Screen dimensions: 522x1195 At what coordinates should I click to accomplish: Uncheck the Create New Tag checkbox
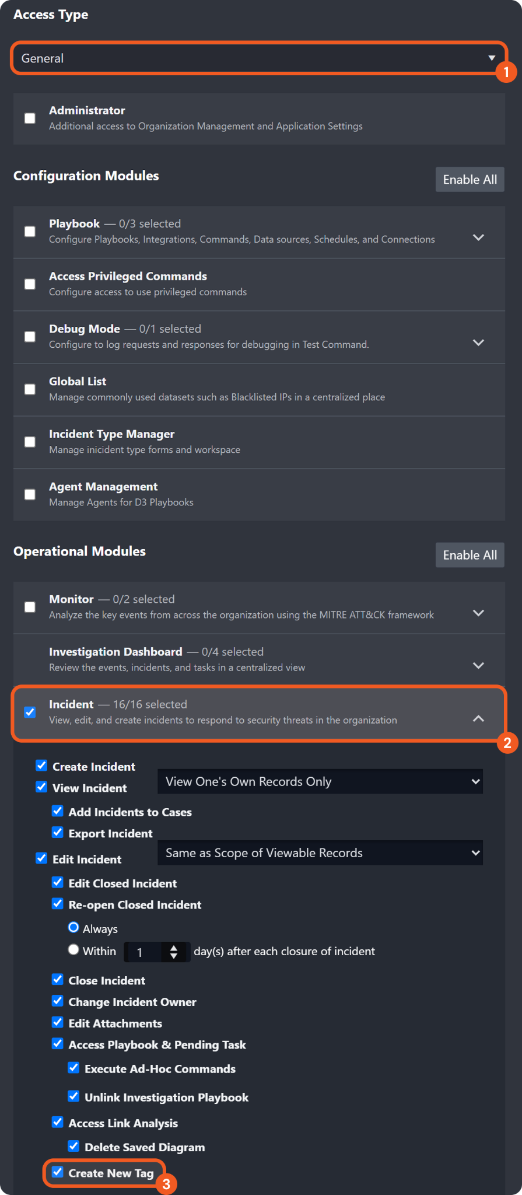tap(58, 1172)
